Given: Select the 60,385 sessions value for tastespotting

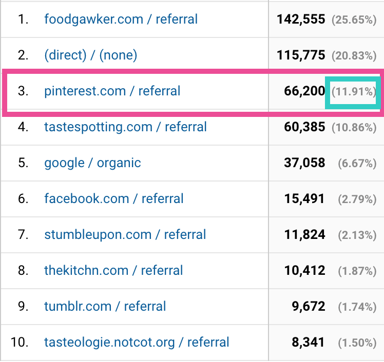Looking at the screenshot, I should coord(304,127).
